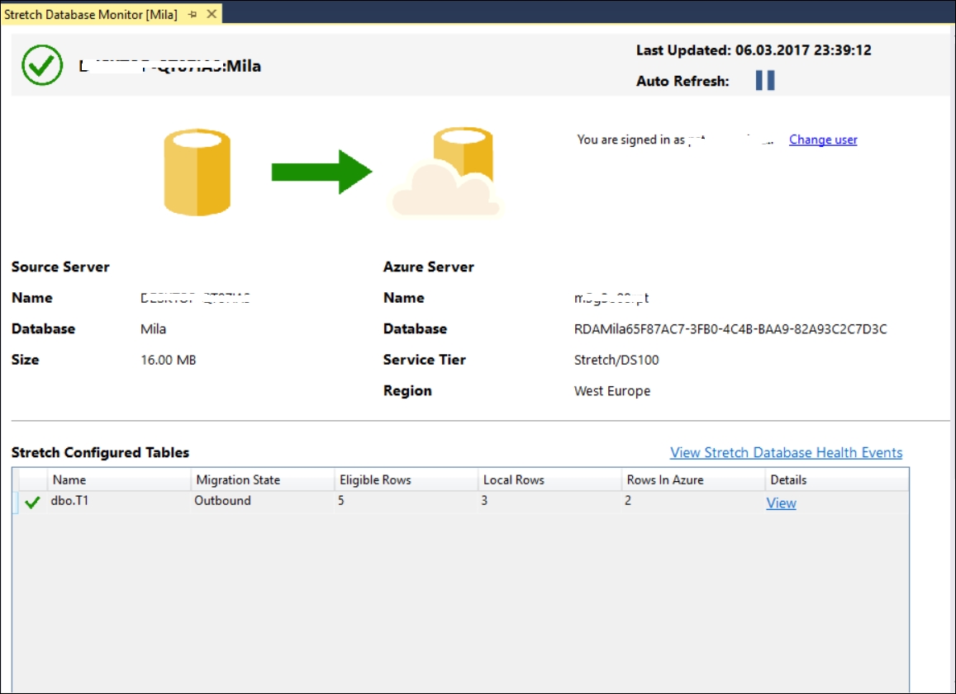The image size is (956, 694).
Task: Click the Azure cloud database icon
Action: (x=447, y=172)
